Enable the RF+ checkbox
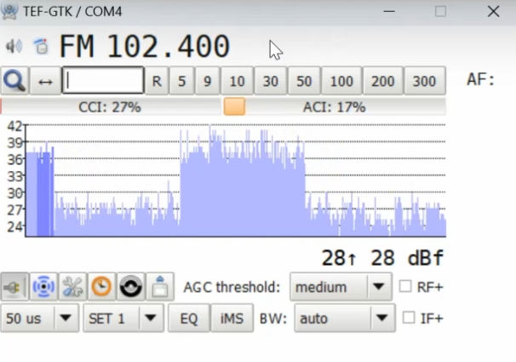This screenshot has width=516, height=362. coord(405,286)
